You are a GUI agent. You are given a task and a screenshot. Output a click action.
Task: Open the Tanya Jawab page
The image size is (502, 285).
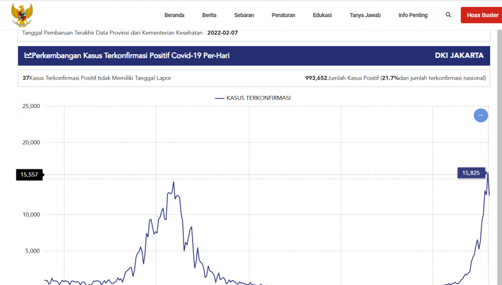point(365,15)
